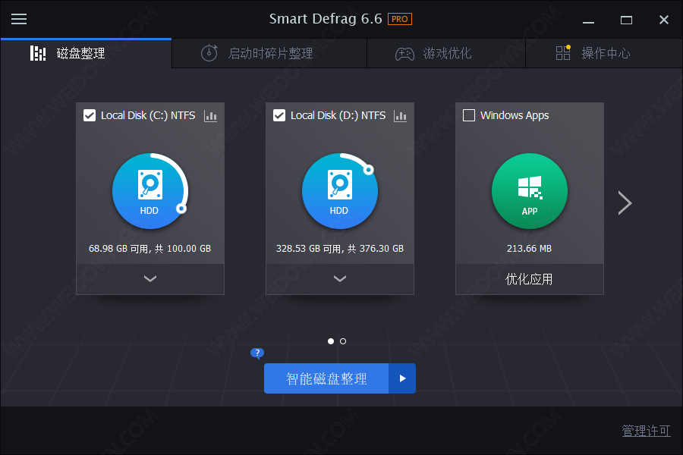Select the first page indicator dot
The width and height of the screenshot is (683, 455).
tap(331, 341)
